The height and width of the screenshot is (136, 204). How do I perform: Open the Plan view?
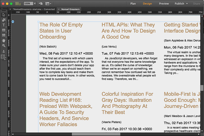[133, 4]
